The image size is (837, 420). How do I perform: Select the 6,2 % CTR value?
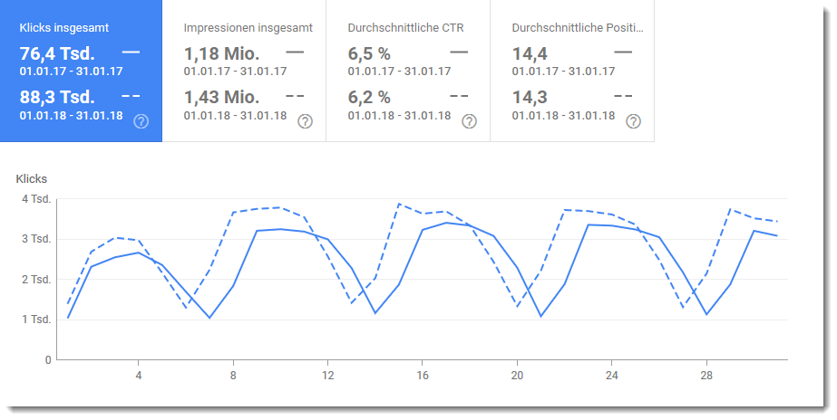pyautogui.click(x=369, y=97)
